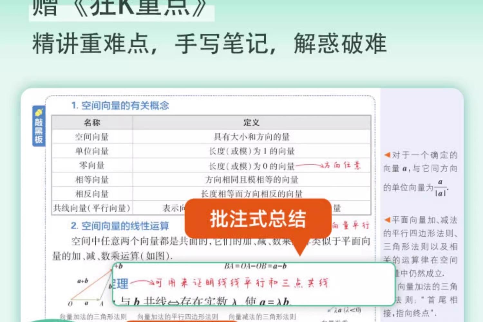Click the red handwritten note 方向任意
Image resolution: width=483 pixels, height=322 pixels.
(x=342, y=165)
